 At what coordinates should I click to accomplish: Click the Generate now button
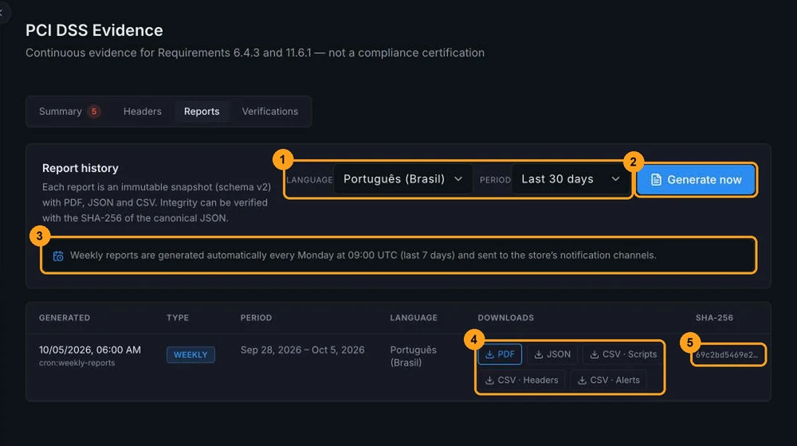tap(696, 179)
